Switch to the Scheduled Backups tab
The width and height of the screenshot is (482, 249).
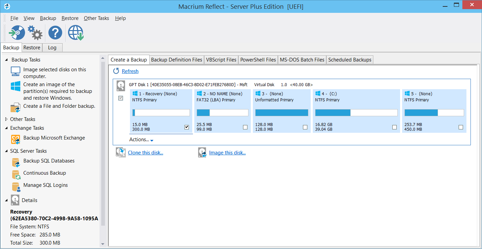pyautogui.click(x=350, y=60)
